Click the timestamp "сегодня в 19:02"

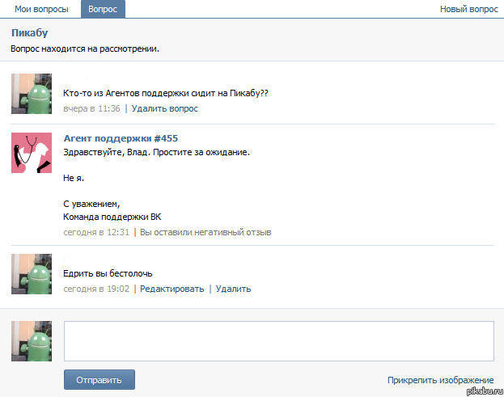pyautogui.click(x=96, y=289)
